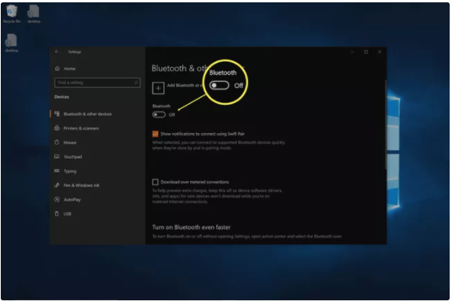Click the Bluetooth & other devices icon
The width and height of the screenshot is (452, 305).
(x=57, y=114)
